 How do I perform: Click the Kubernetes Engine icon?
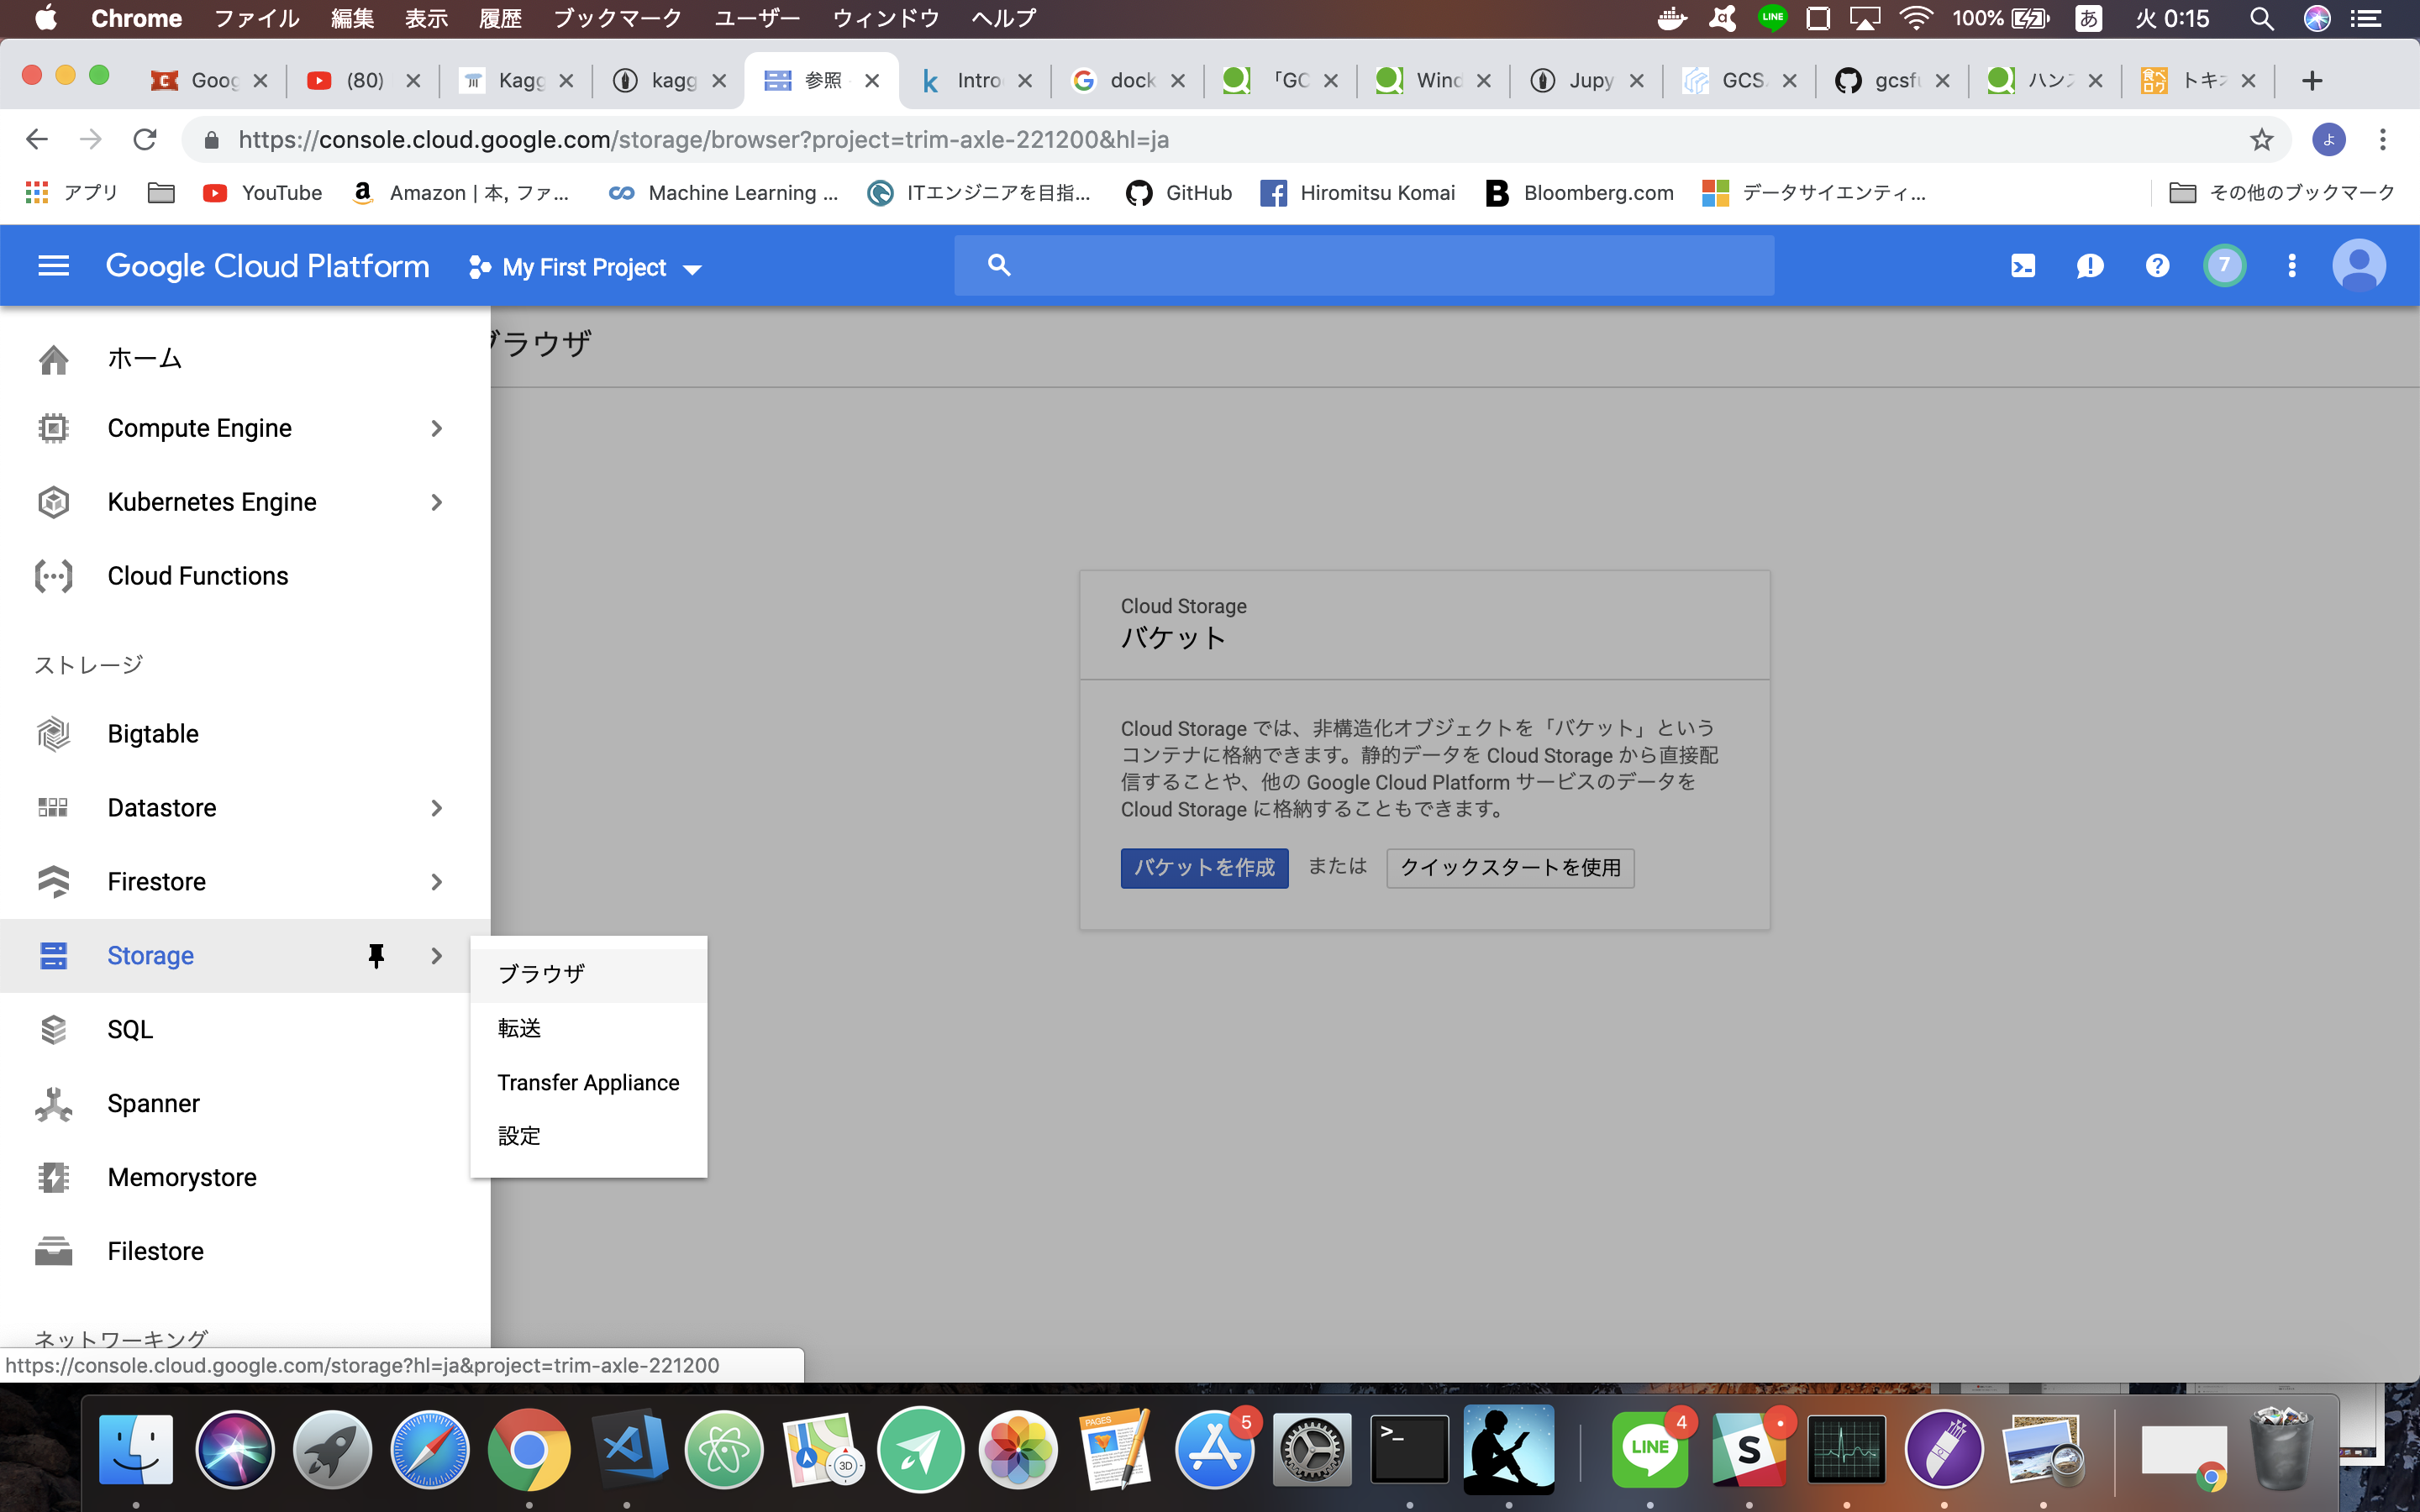53,502
